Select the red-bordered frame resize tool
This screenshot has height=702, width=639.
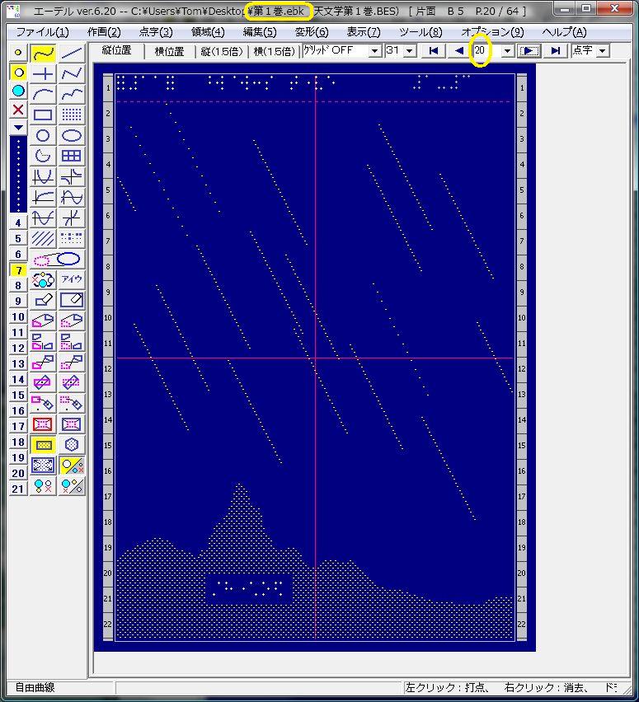pos(43,424)
